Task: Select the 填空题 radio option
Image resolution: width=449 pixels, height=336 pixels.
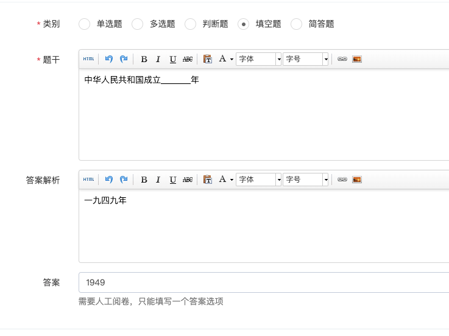Action: (244, 24)
